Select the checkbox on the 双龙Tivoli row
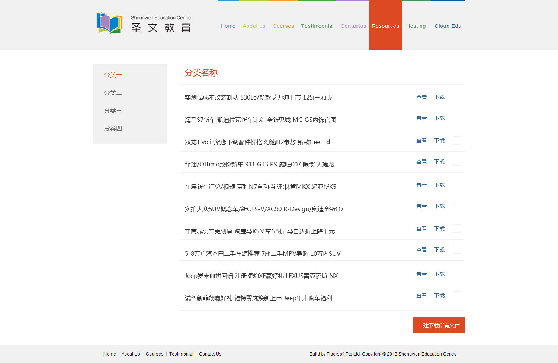This screenshot has height=363, width=558. 457,140
